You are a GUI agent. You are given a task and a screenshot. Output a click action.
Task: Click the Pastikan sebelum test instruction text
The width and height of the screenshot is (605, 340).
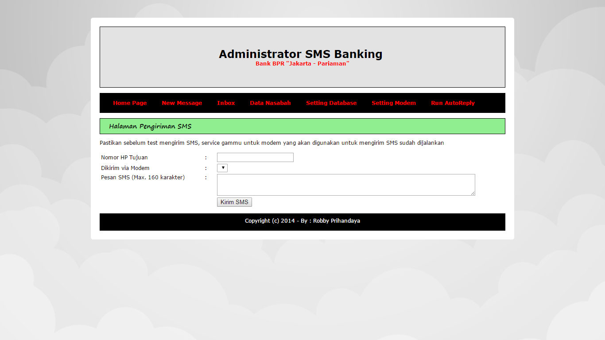pyautogui.click(x=272, y=143)
